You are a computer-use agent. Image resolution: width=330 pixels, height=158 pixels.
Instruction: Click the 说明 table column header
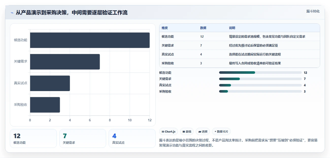pyautogui.click(x=232, y=28)
